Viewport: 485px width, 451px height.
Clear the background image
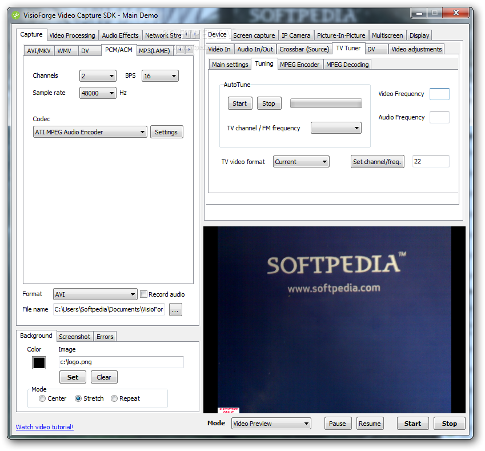point(104,377)
